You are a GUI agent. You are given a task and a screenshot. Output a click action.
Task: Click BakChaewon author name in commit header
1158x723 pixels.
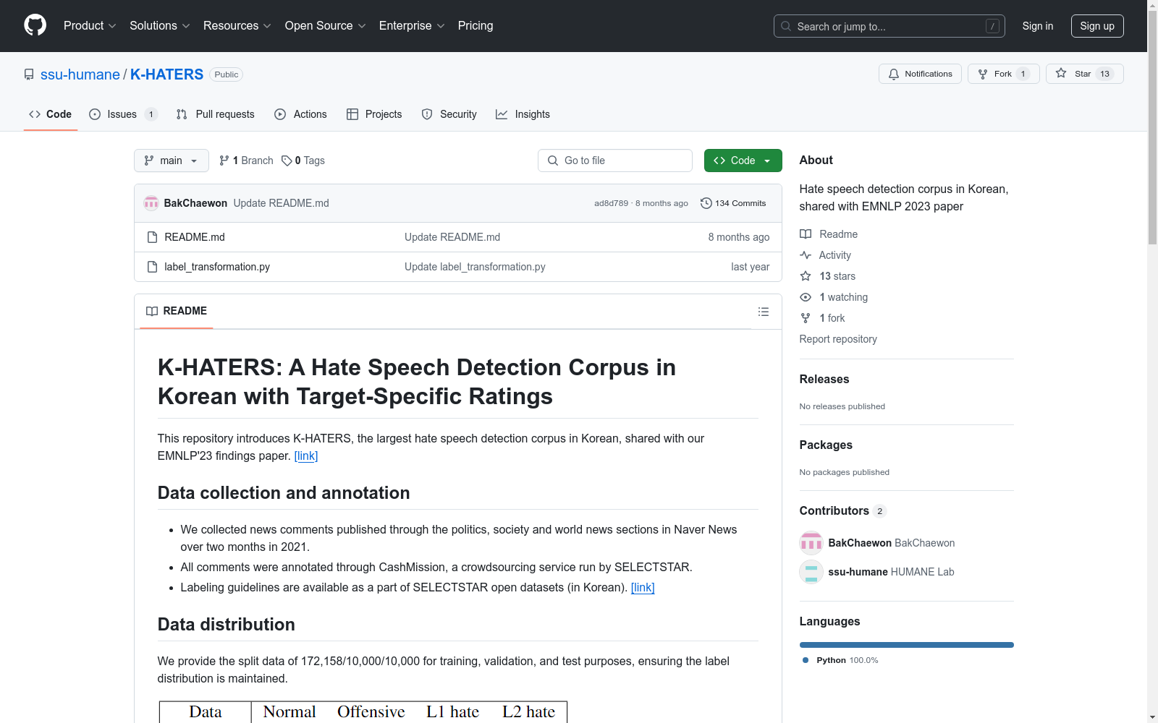tap(195, 203)
